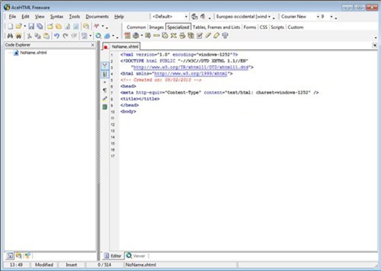
Task: Click the Find and Replace binoculars icon
Action: (x=19, y=36)
